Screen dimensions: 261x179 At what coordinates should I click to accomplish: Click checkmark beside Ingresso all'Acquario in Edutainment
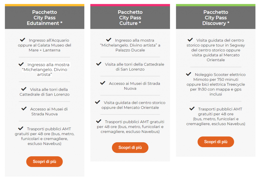tap(23, 40)
